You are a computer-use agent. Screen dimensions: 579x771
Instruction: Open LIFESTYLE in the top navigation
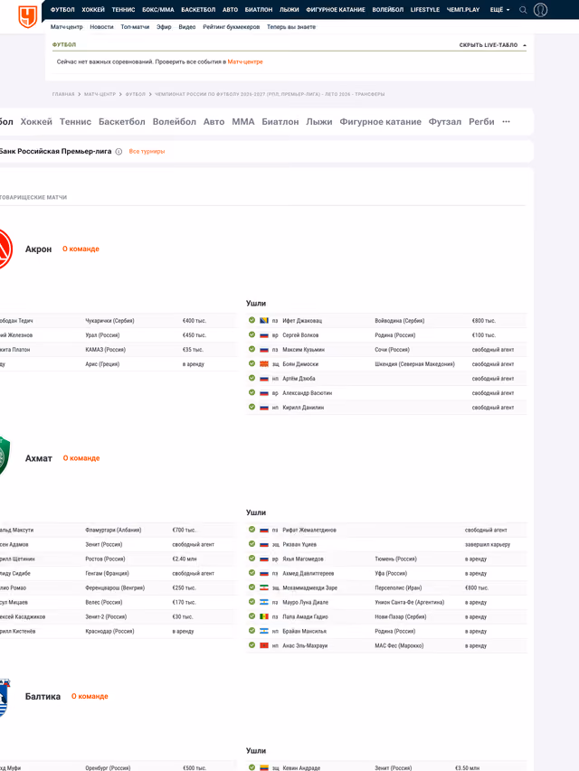425,10
